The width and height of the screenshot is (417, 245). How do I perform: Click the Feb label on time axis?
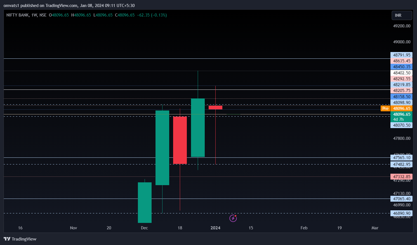[304, 228]
